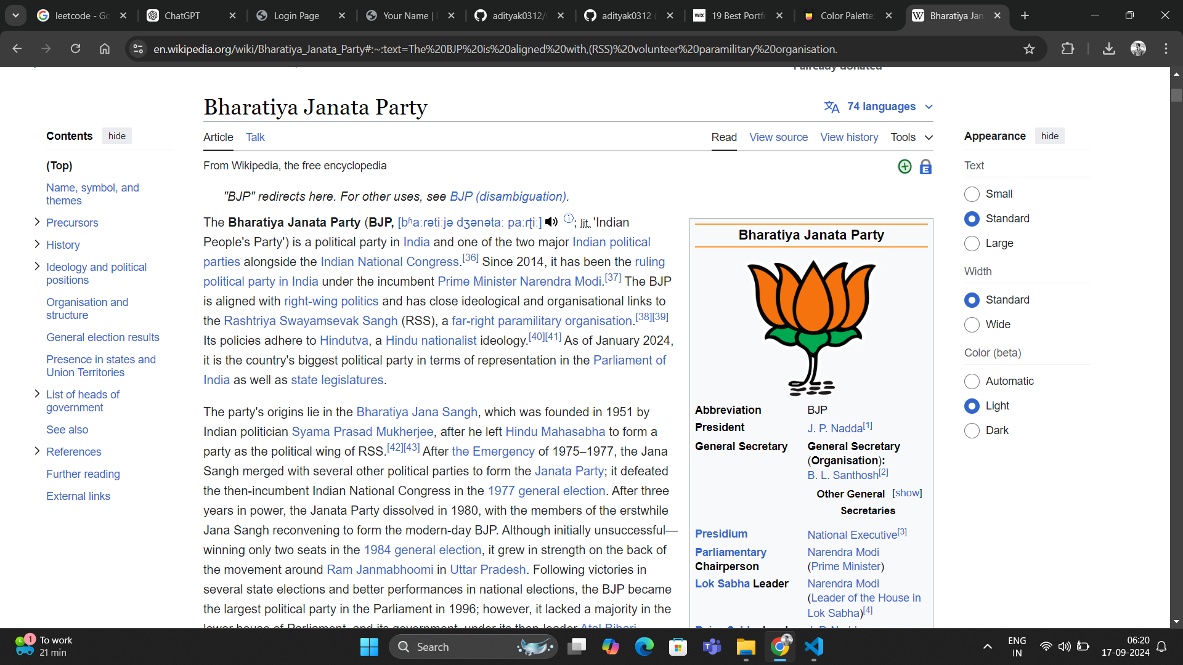Screen dimensions: 1183x665
Task: Expand List of heads of government section
Action: tap(37, 393)
